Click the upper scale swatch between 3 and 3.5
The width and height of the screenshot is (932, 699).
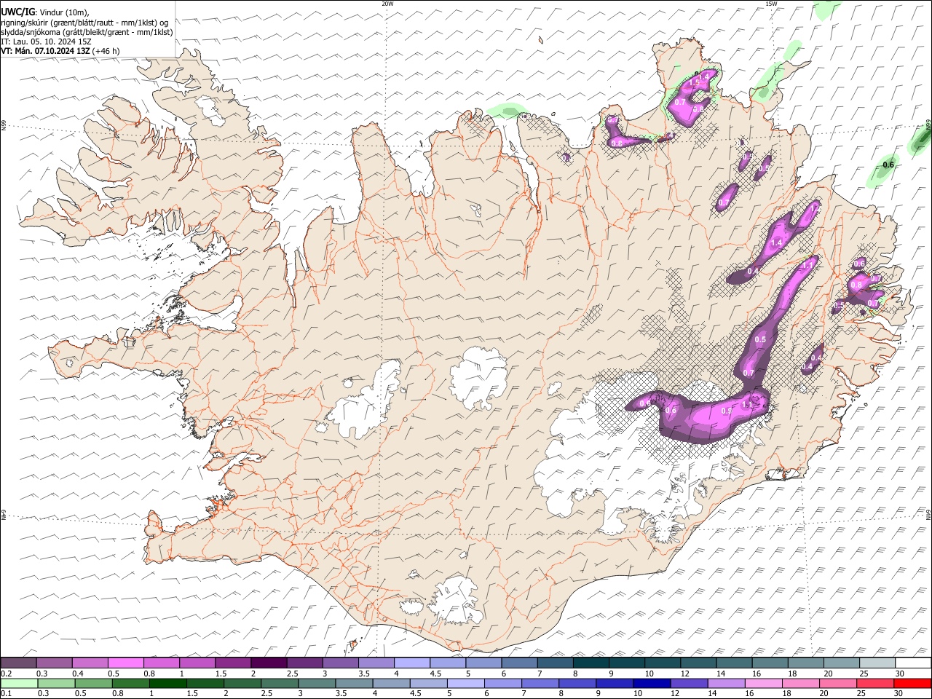tap(340, 663)
